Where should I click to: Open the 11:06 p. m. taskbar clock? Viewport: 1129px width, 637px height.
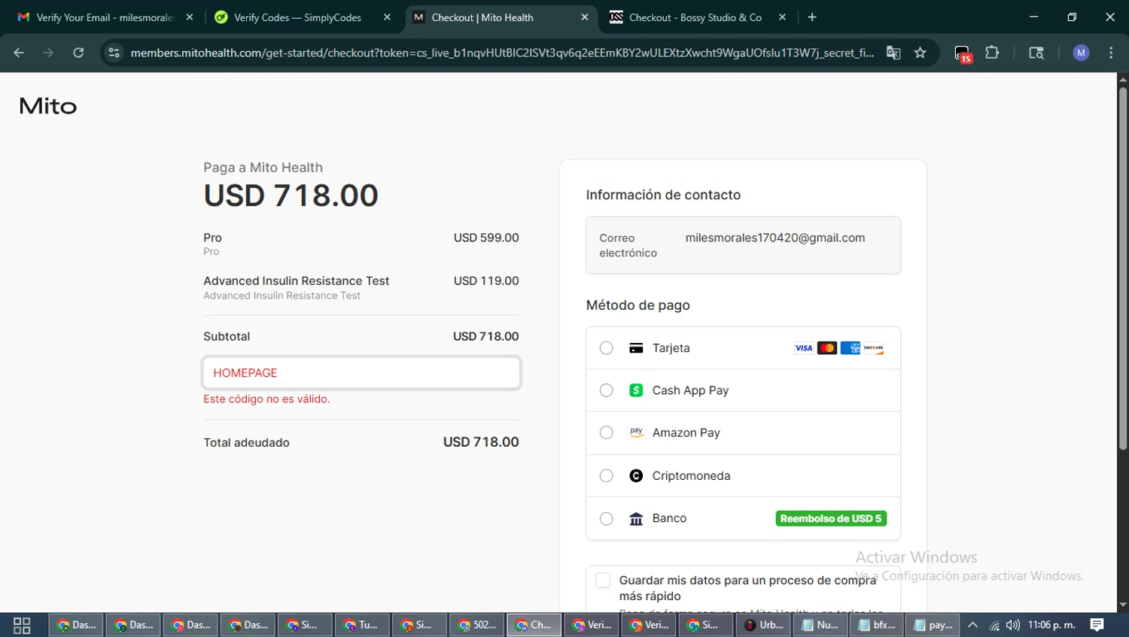click(x=1051, y=625)
